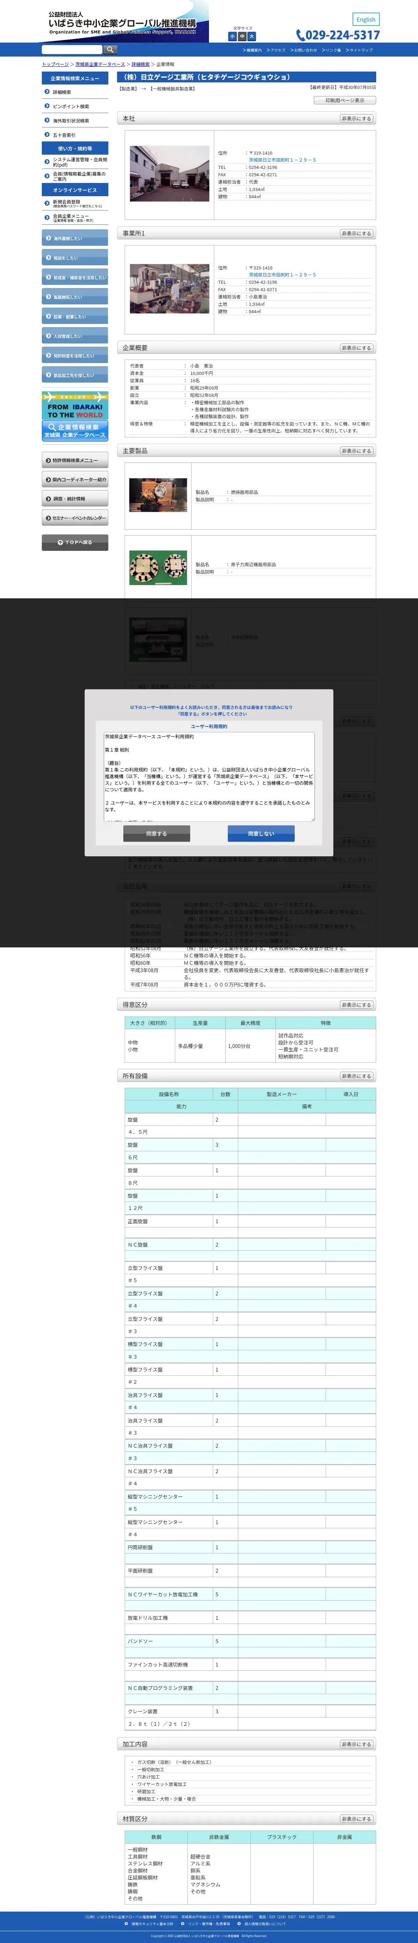Screen dimensions: 418x1943
Task: Hide the 主要製品 section with 非表示にする
Action: (356, 451)
